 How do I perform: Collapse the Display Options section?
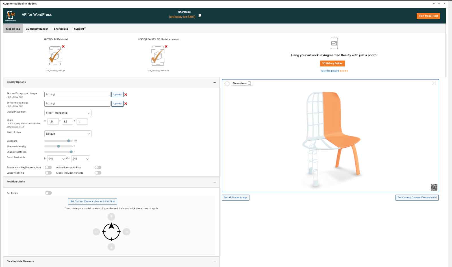point(215,82)
